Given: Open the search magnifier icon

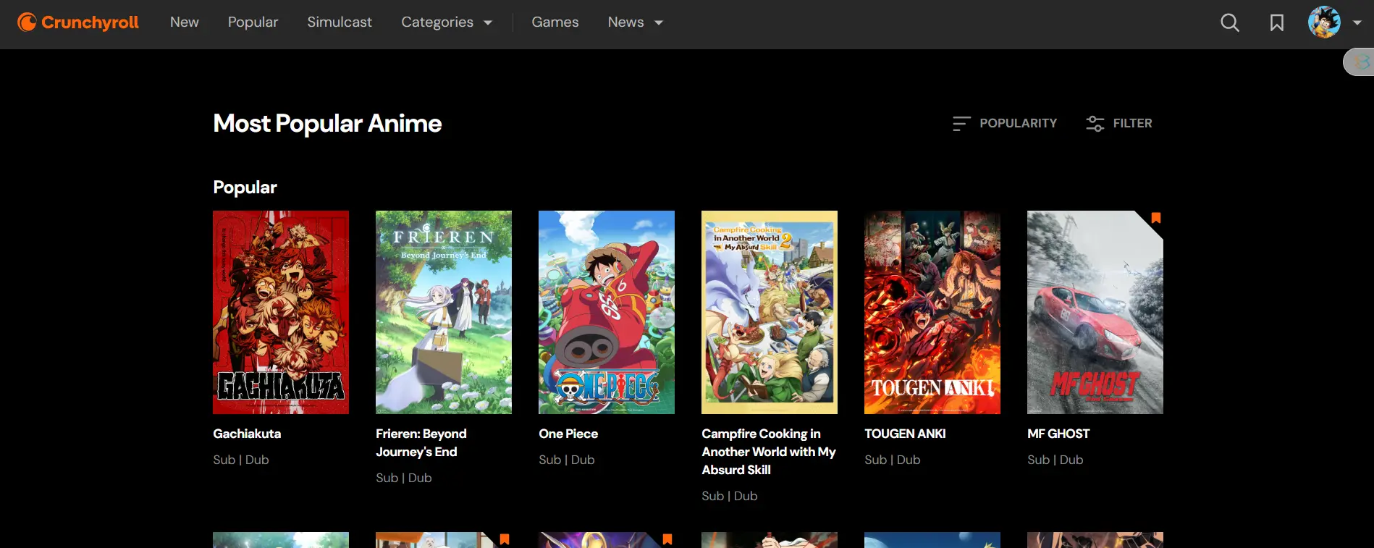Looking at the screenshot, I should pos(1229,22).
